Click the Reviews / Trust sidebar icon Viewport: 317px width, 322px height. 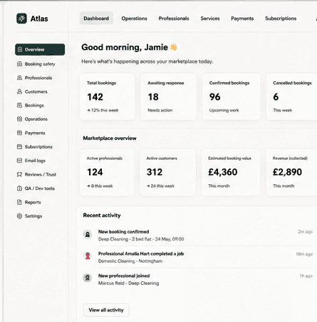[19, 174]
